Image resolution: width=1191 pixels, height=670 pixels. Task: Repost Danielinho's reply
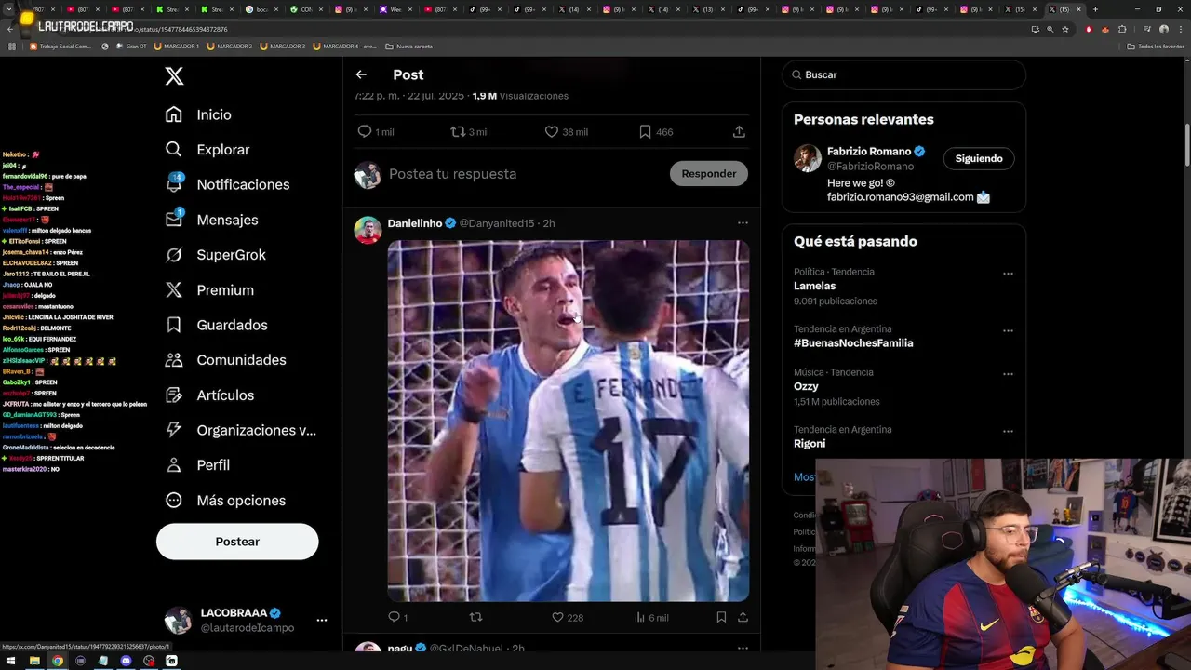tap(476, 617)
